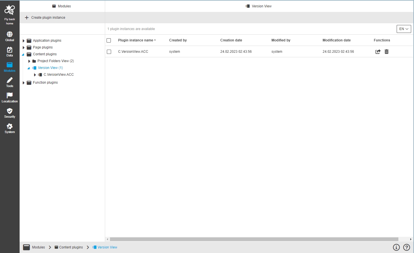Open the Tools pencil icon
Image resolution: width=414 pixels, height=253 pixels.
tap(10, 81)
